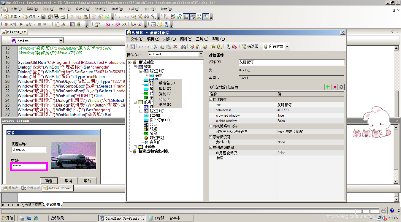Select the 航班日期: object in the tree
This screenshot has height=222, width=401.
[157, 138]
